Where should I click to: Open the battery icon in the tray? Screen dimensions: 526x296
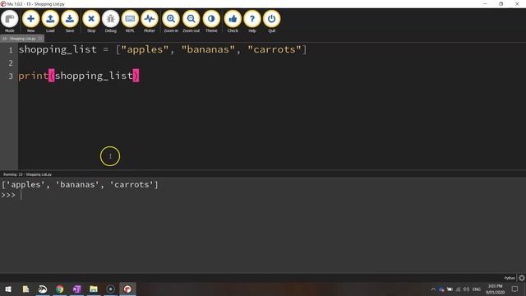coord(450,289)
